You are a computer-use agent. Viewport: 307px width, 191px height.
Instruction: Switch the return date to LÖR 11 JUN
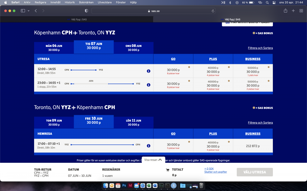pos(133,123)
